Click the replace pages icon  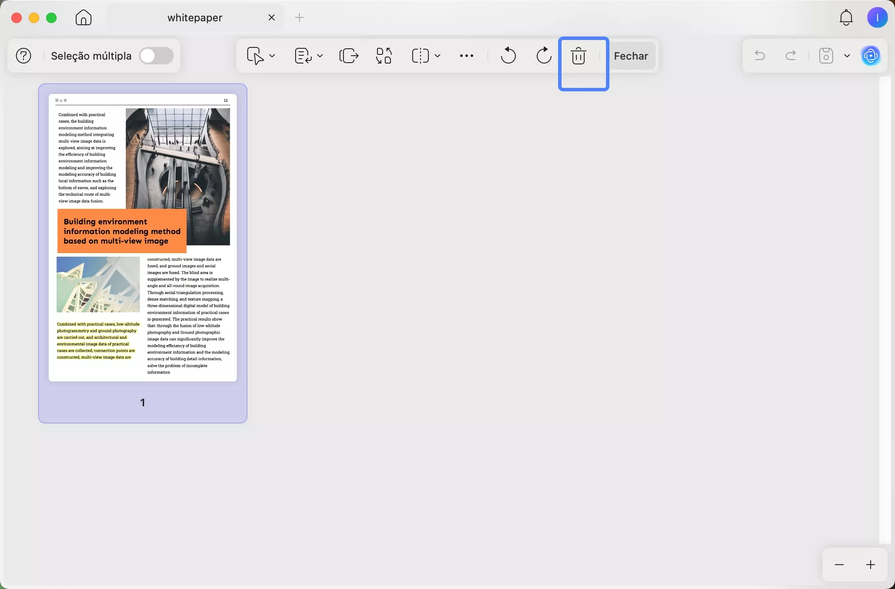(x=384, y=56)
